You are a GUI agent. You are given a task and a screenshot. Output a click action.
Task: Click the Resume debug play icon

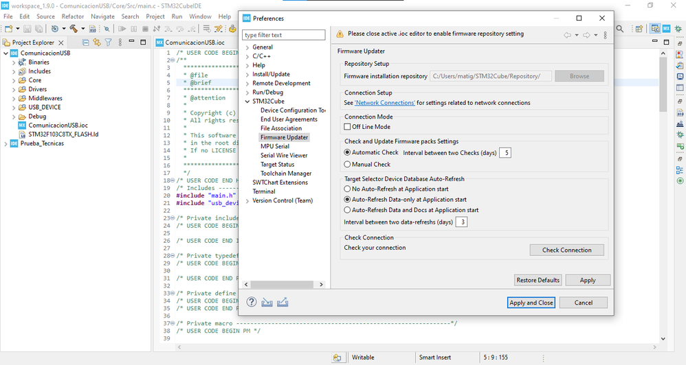pos(122,29)
